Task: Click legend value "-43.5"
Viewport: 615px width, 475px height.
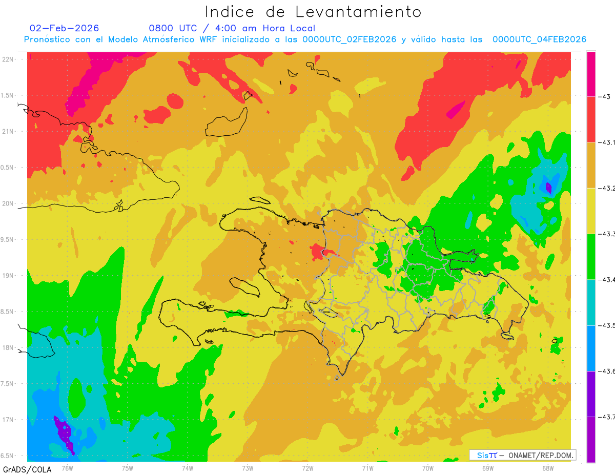Action: pos(607,325)
